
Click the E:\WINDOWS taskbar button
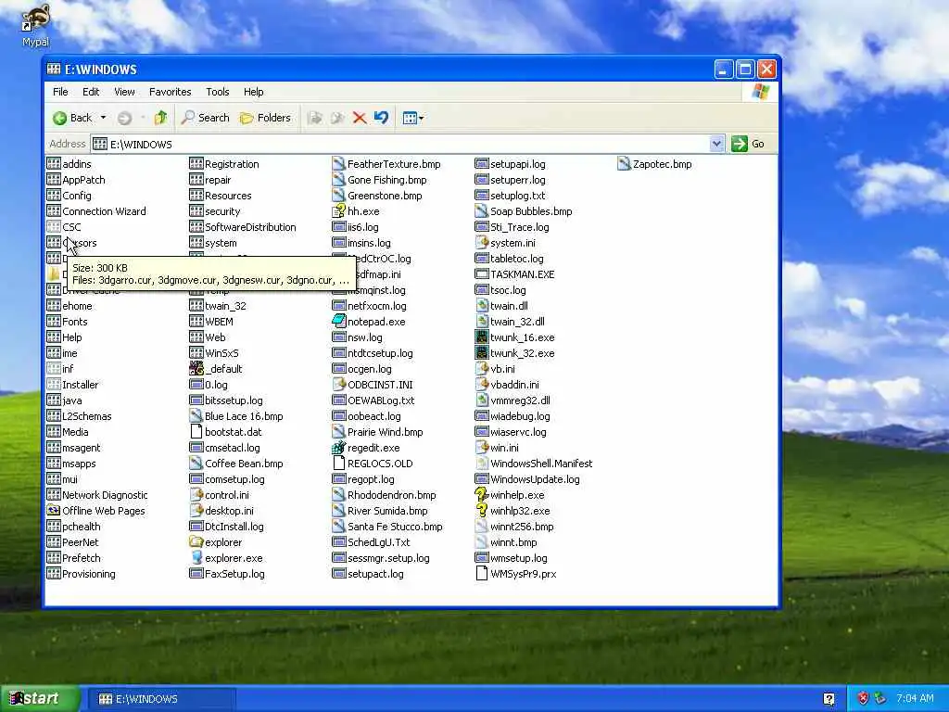pyautogui.click(x=161, y=699)
